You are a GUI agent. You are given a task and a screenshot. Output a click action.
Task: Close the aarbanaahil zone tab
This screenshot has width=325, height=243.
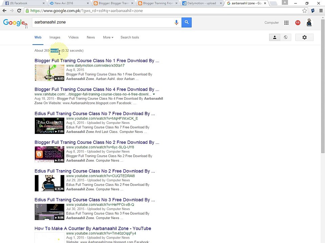[x=265, y=3]
